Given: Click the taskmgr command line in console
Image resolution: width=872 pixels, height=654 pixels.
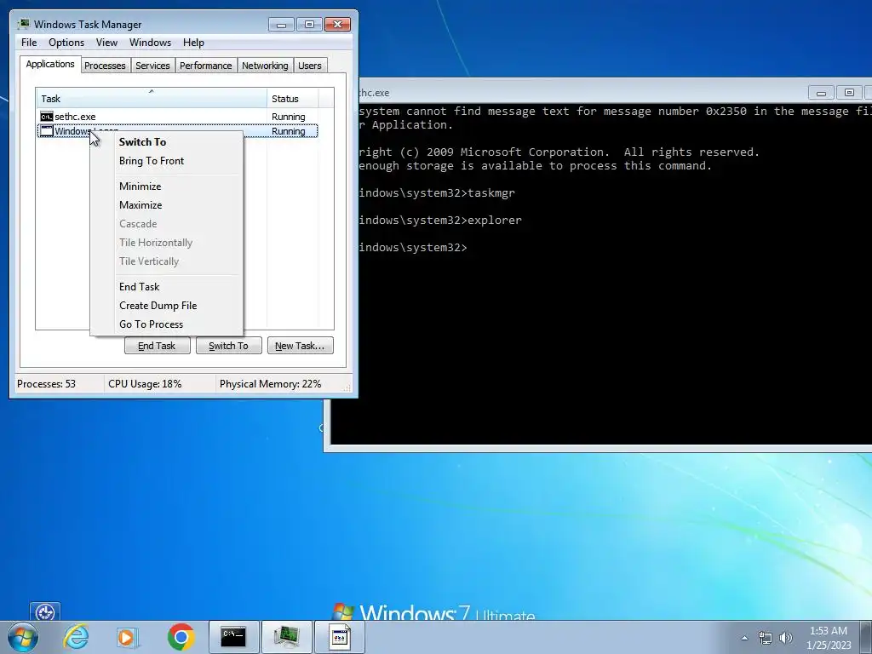Looking at the screenshot, I should point(437,193).
